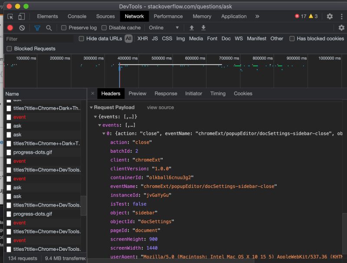This screenshot has height=263, width=347.
Task: Open network search with magnifier icon
Action: coord(48,27)
